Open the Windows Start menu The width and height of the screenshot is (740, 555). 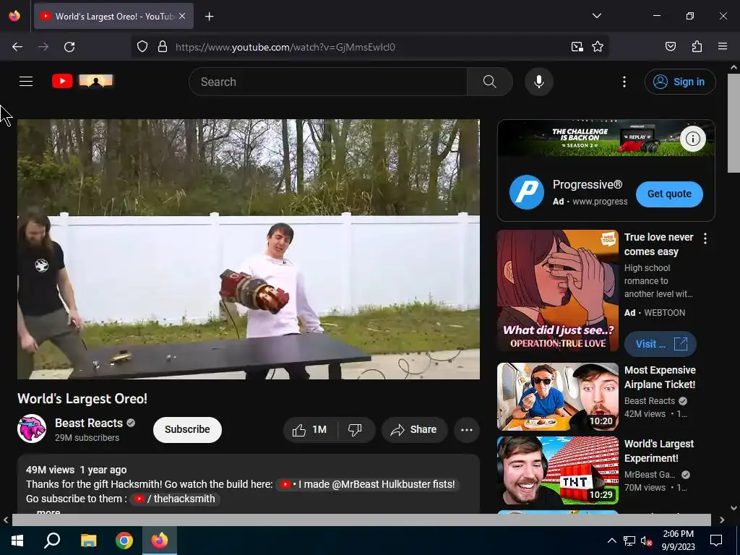[17, 541]
